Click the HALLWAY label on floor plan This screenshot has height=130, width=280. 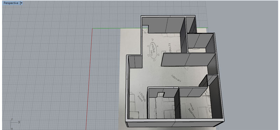coord(176,78)
